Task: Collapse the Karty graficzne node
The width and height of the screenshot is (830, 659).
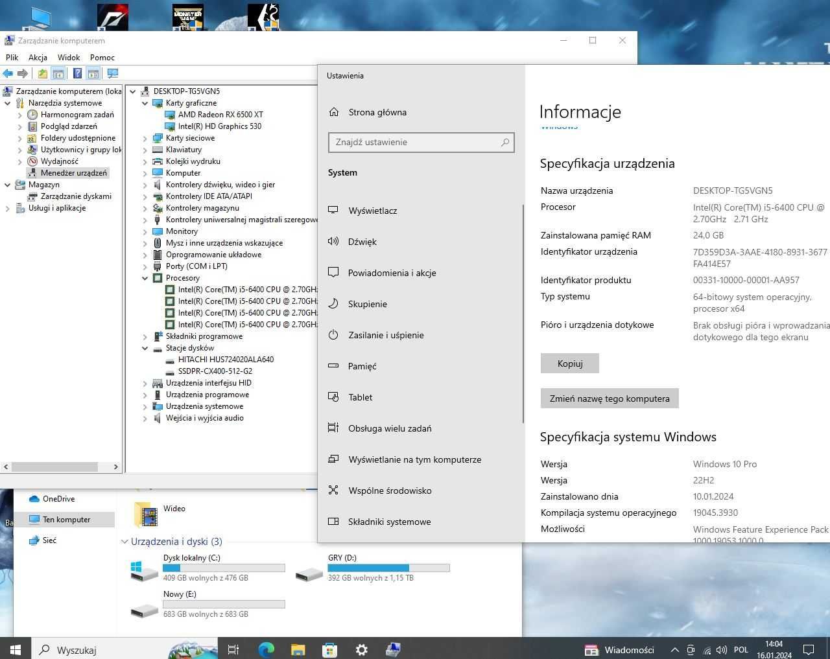Action: point(145,103)
